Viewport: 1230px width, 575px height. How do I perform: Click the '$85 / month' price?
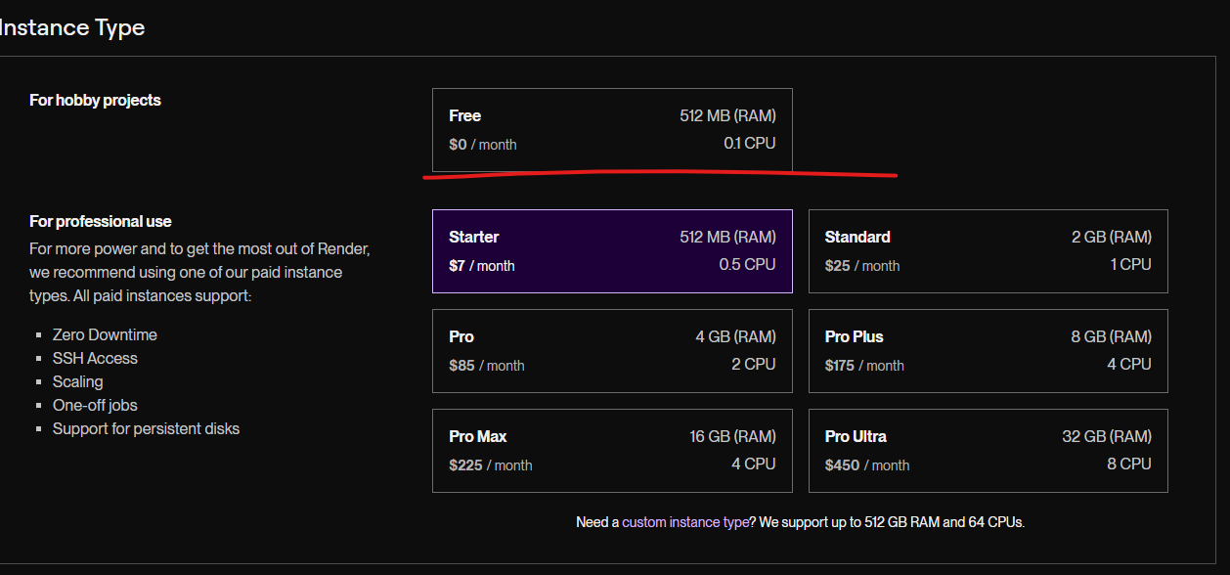(x=487, y=366)
